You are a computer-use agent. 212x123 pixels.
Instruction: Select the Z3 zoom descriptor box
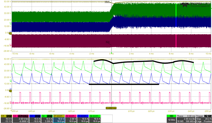83,119
